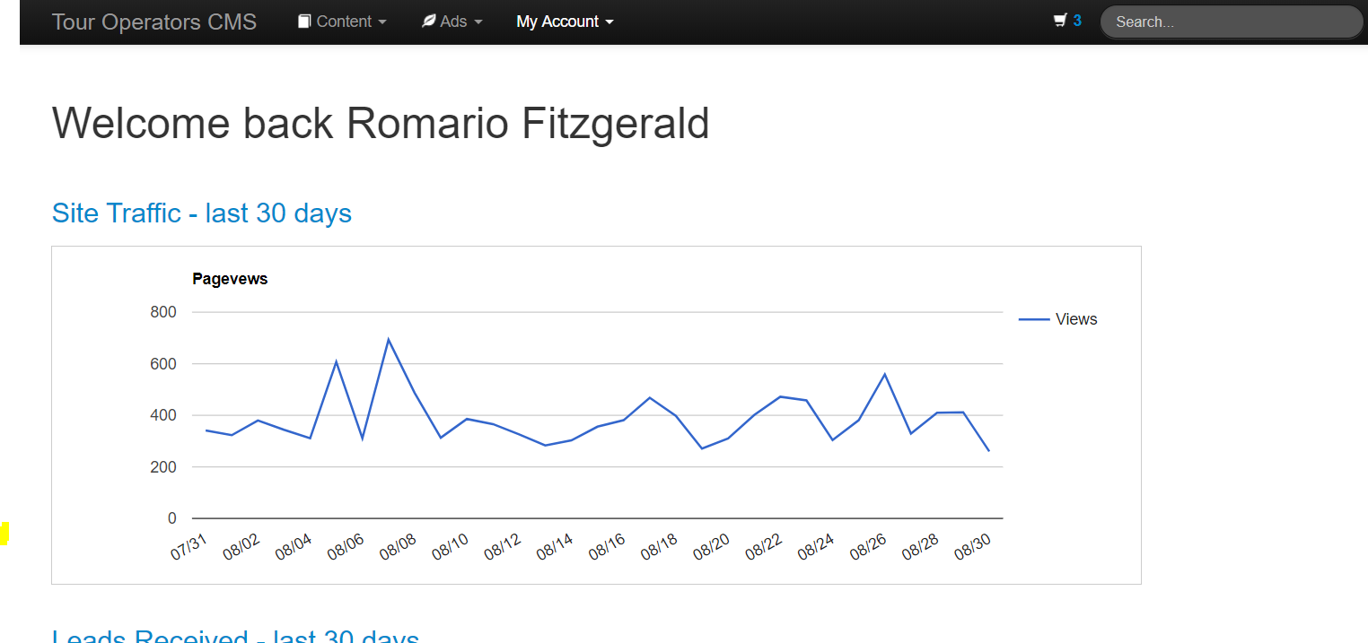Click the cart item count 3
Viewport: 1368px width, 643px height.
coord(1077,21)
